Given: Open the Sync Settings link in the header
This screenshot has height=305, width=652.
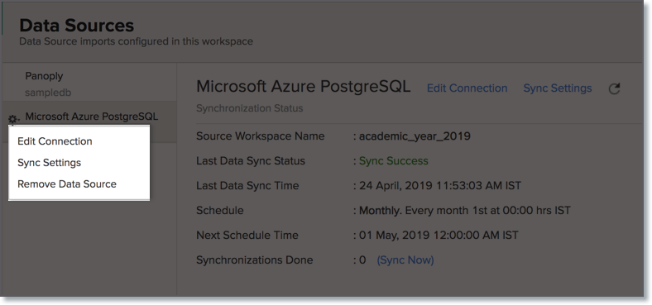Looking at the screenshot, I should (557, 88).
